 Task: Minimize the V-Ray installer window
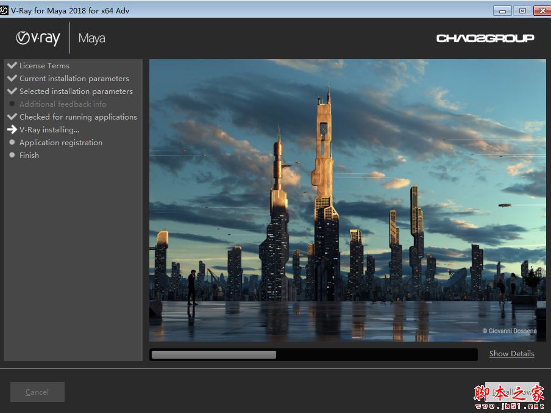(502, 10)
